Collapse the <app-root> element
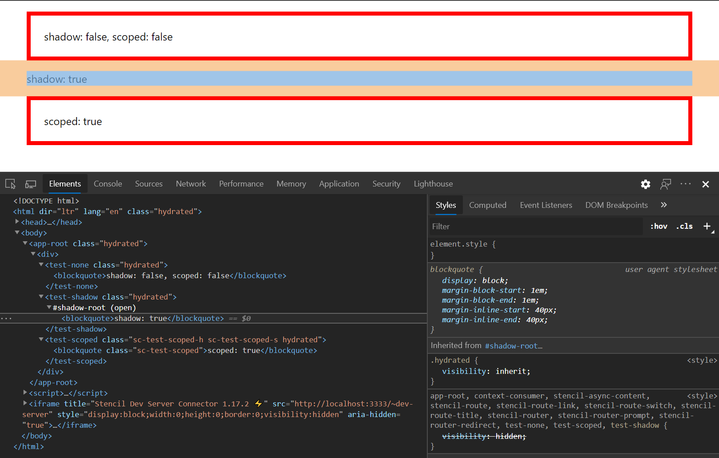The width and height of the screenshot is (719, 458). tap(25, 243)
